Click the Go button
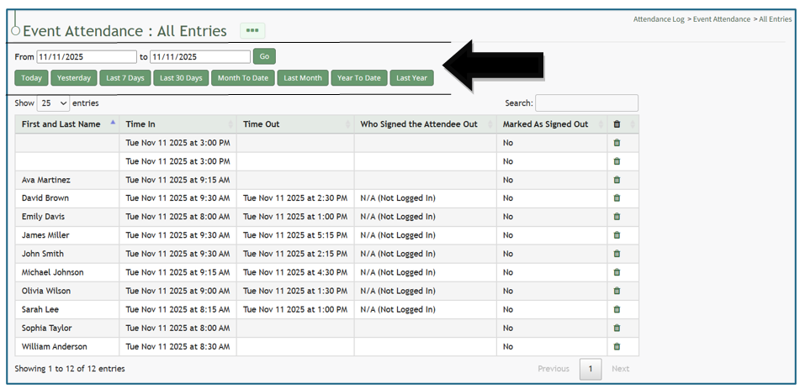Image resolution: width=800 pixels, height=389 pixels. tap(264, 56)
